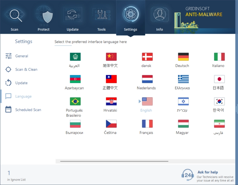Click the headset 24 support icon
238x185 pixels.
point(188,175)
